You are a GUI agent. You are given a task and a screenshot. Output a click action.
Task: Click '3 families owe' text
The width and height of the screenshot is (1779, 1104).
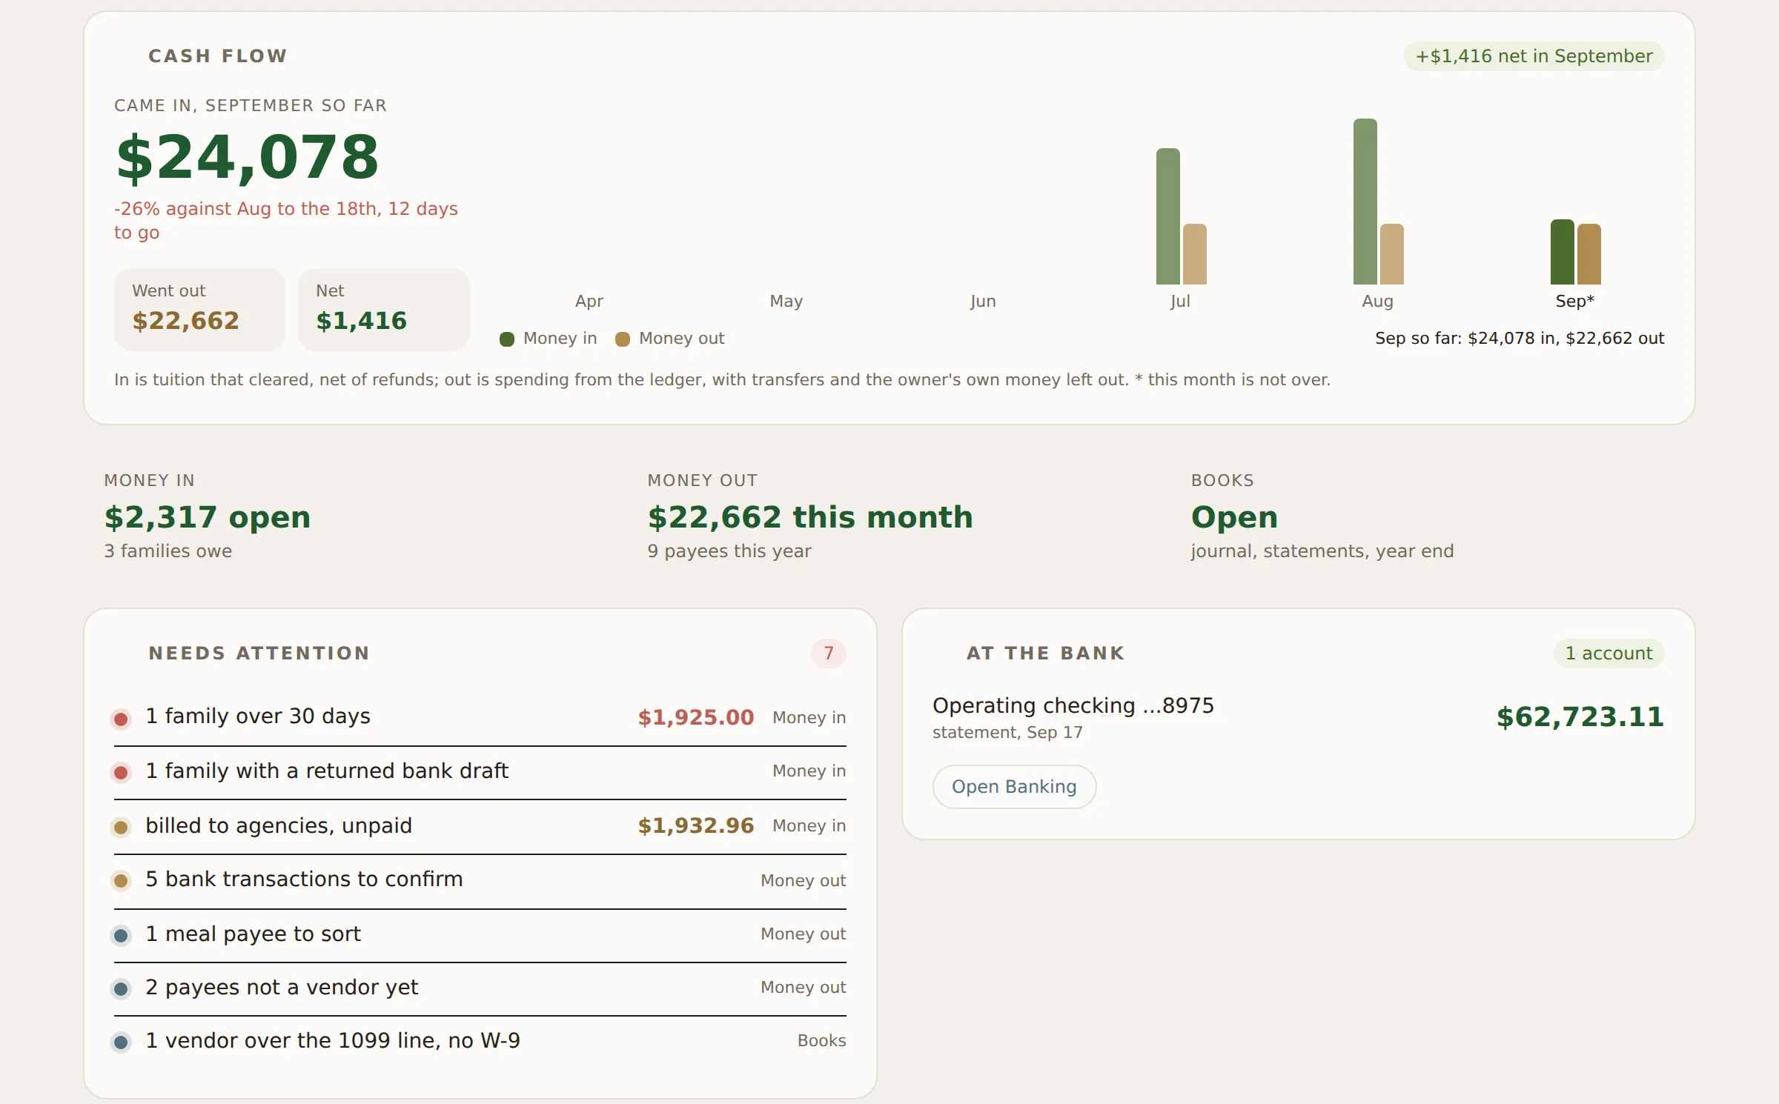point(168,551)
